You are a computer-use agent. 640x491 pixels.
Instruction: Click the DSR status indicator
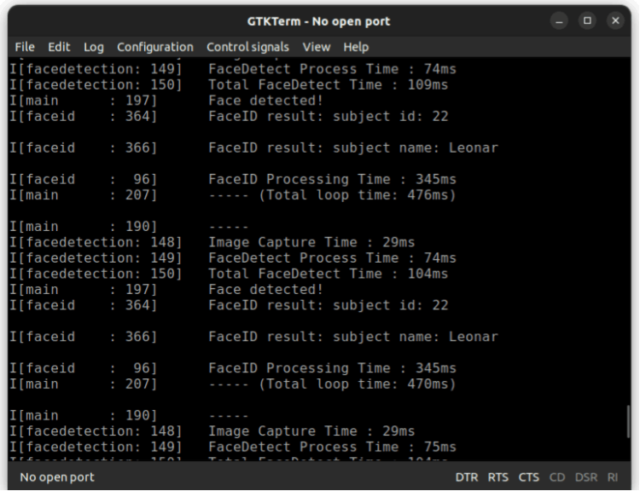point(586,477)
